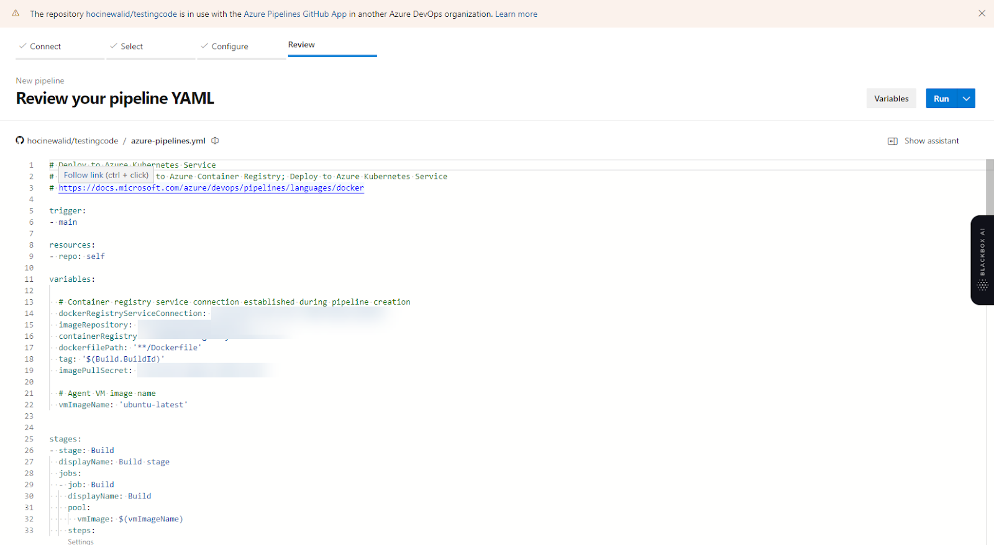Click the 'tag: $(Build.BuildId)' line
The image size is (994, 545).
coord(112,359)
